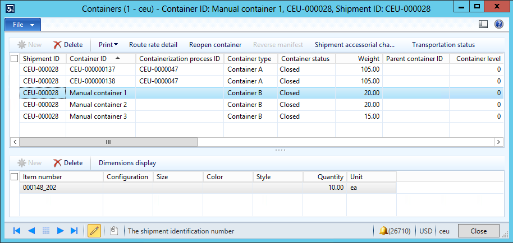Click the Transportation status menu item
This screenshot has width=513, height=243.
pos(443,45)
